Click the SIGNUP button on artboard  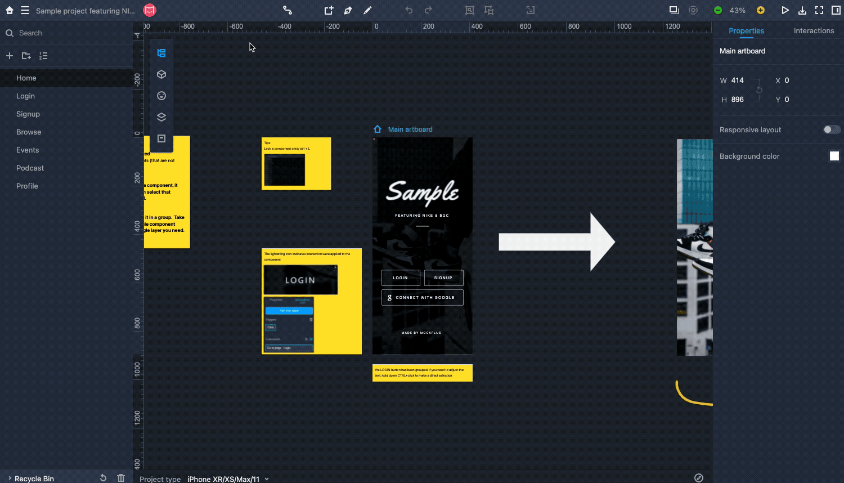point(443,278)
